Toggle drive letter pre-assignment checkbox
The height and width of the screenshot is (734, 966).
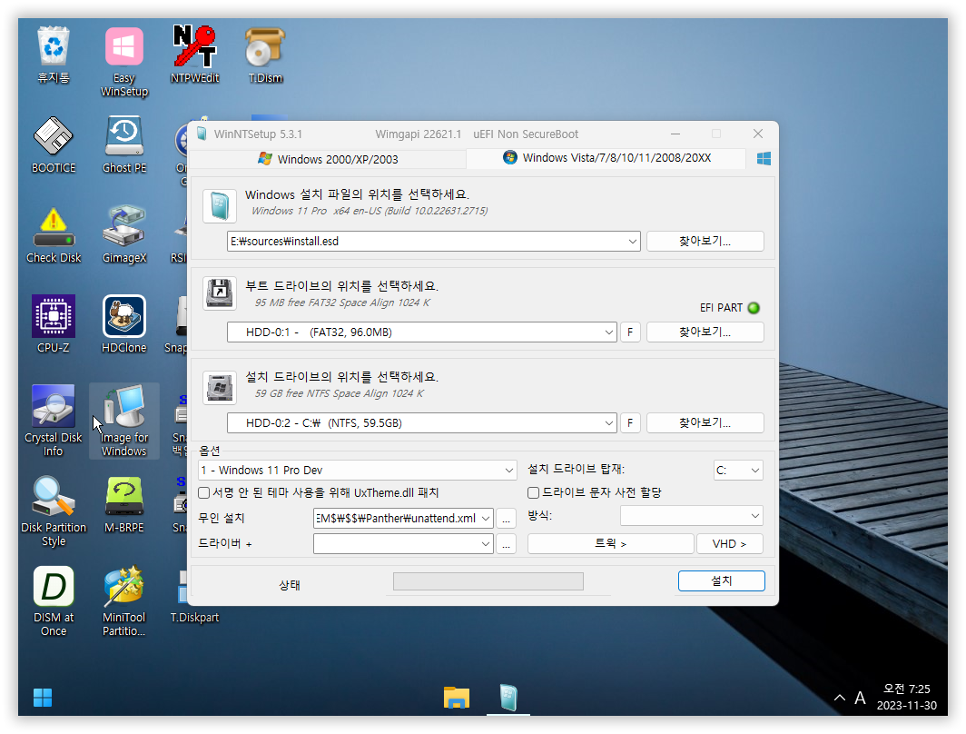[x=534, y=492]
